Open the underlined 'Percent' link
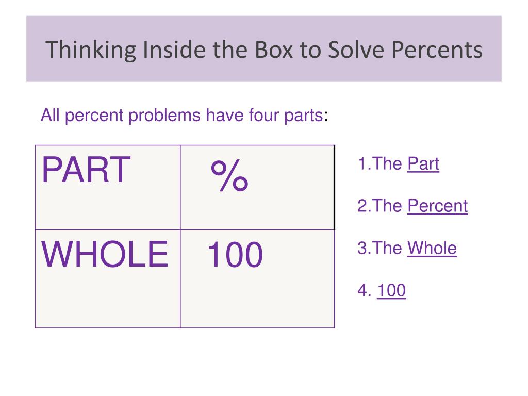Viewport: 528px width, 396px height. [437, 206]
